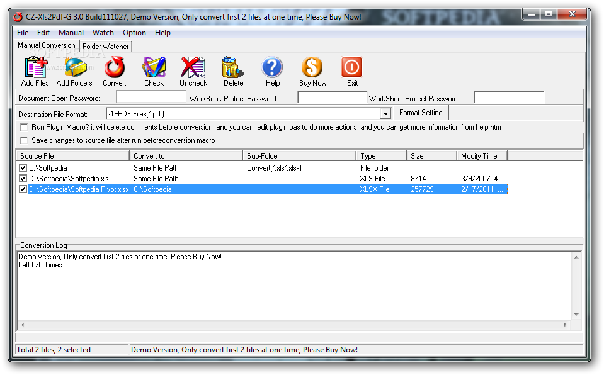Start conversion with the Convert icon
The width and height of the screenshot is (604, 375).
[x=115, y=67]
